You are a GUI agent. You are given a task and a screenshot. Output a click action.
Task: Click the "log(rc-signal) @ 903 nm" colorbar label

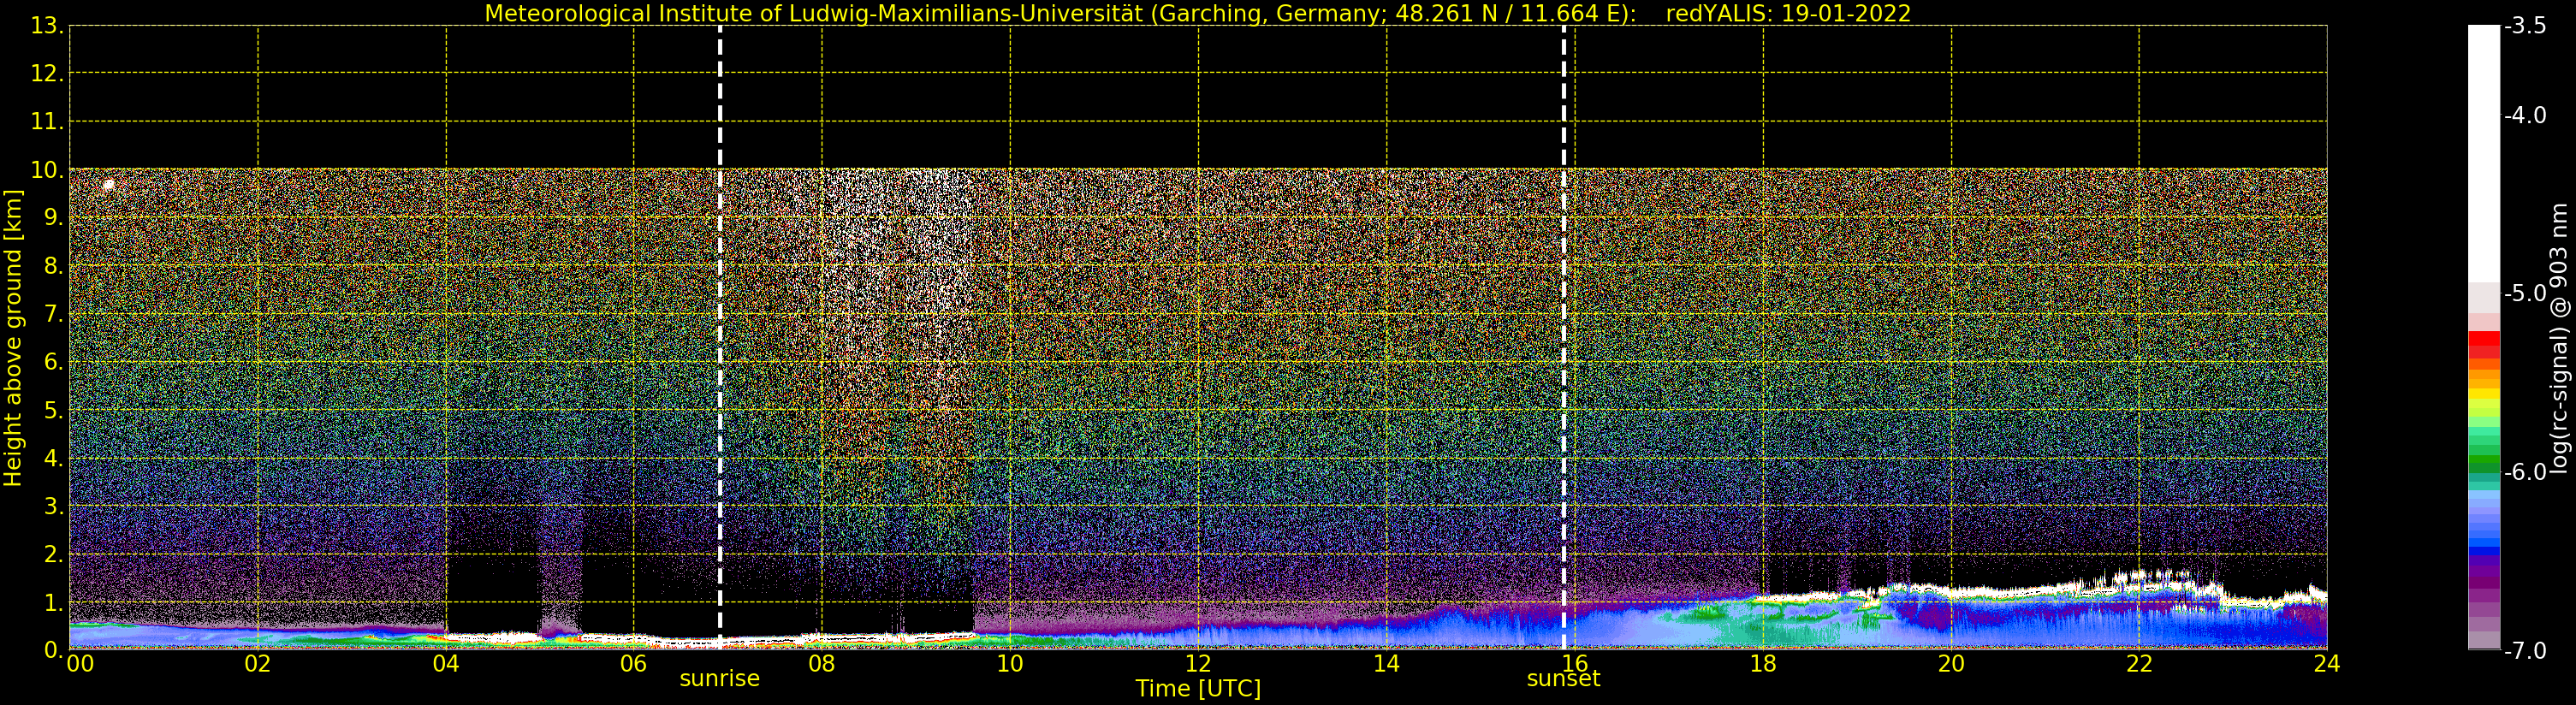pos(2559,338)
